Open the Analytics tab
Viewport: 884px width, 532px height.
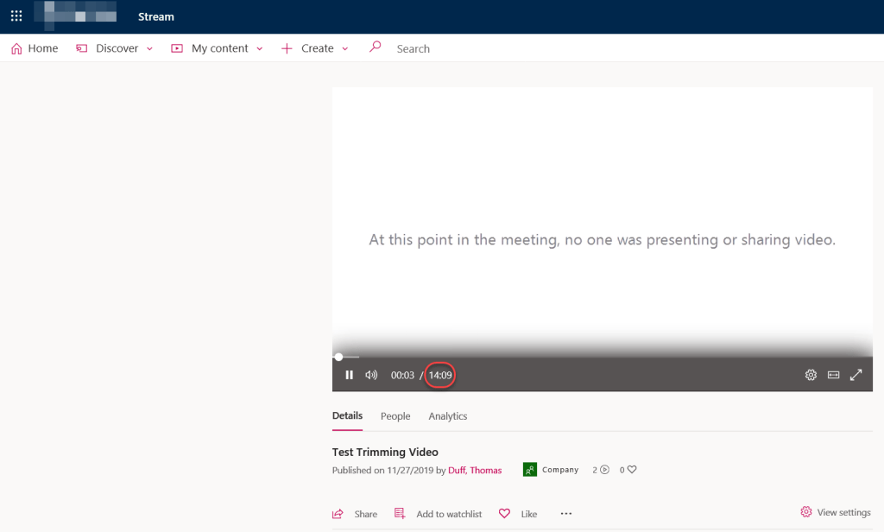click(x=447, y=415)
